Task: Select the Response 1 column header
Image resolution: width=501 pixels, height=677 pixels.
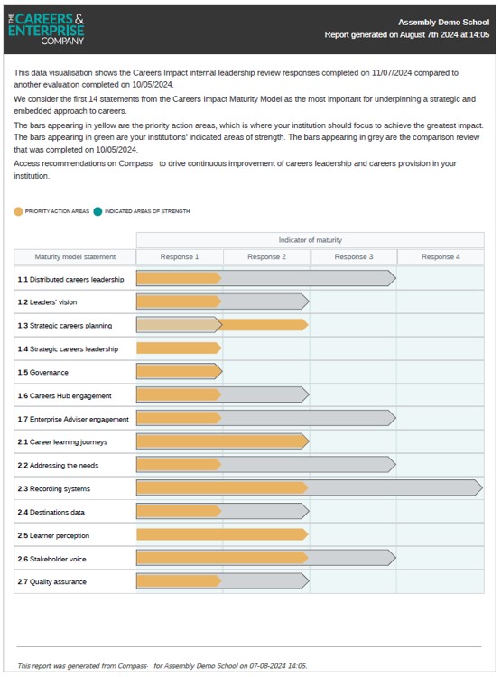Action: click(x=180, y=257)
